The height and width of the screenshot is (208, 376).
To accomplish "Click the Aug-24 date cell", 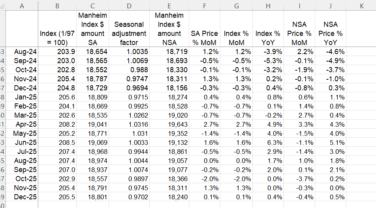I will click(25, 52).
